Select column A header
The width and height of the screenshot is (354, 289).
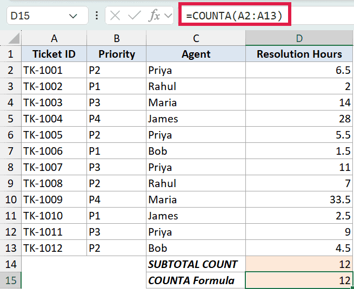(x=54, y=38)
